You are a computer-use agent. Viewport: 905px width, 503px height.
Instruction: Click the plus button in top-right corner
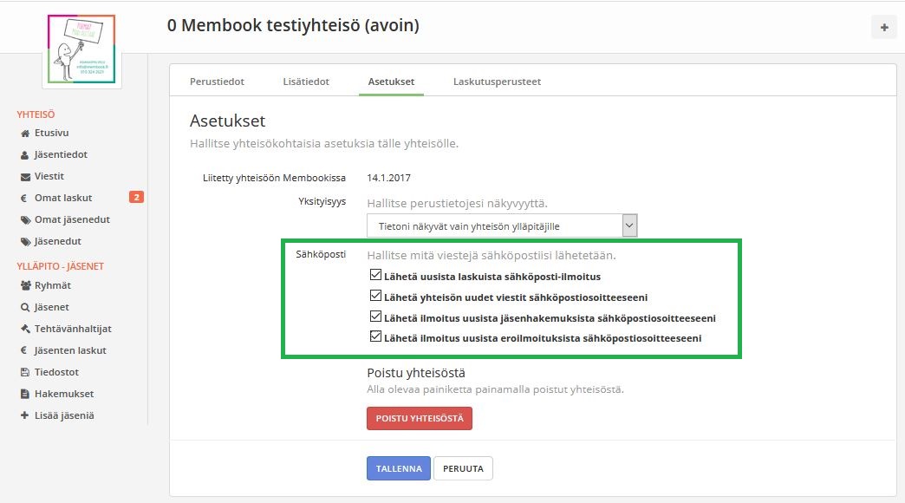click(x=883, y=28)
